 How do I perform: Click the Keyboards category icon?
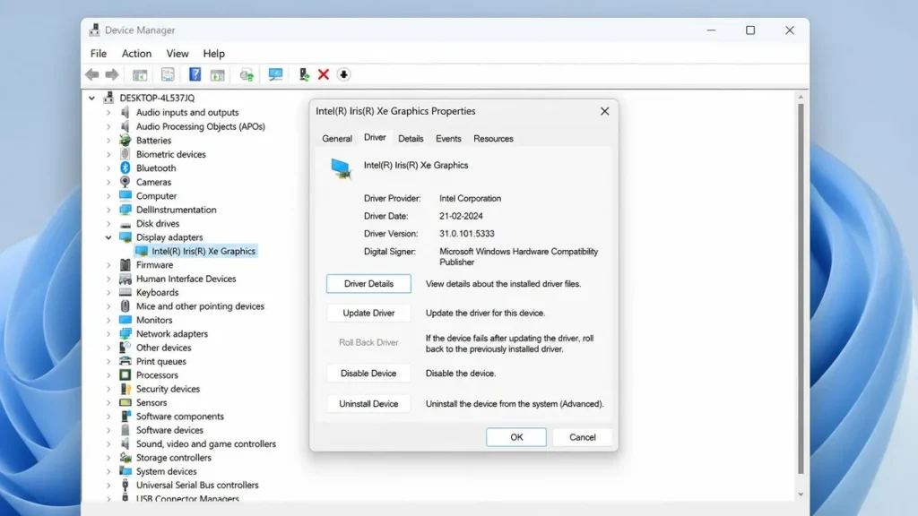[126, 293]
